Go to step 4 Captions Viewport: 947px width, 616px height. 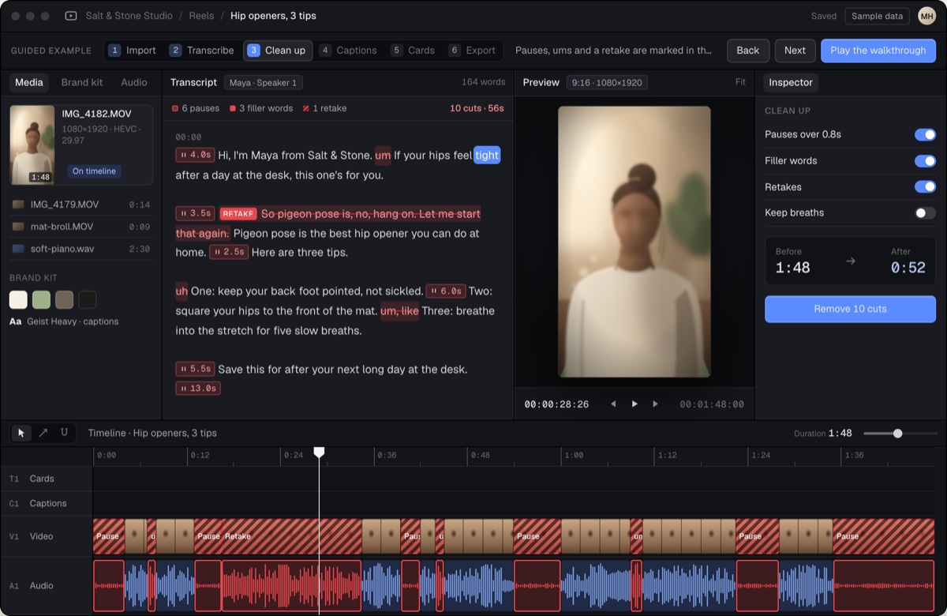pos(349,51)
